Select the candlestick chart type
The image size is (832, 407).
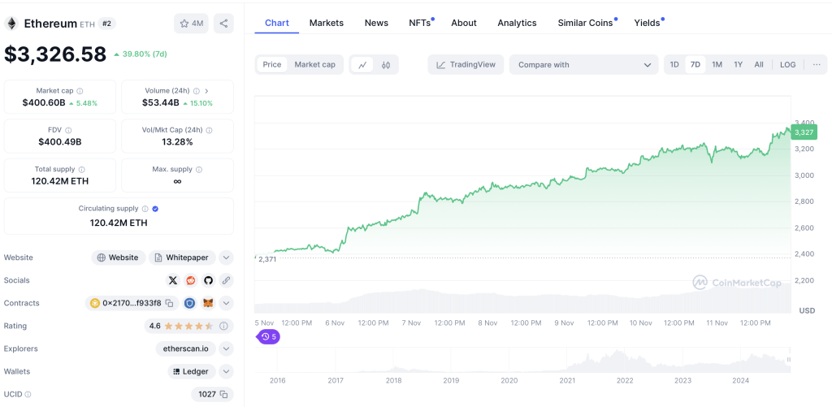point(386,65)
